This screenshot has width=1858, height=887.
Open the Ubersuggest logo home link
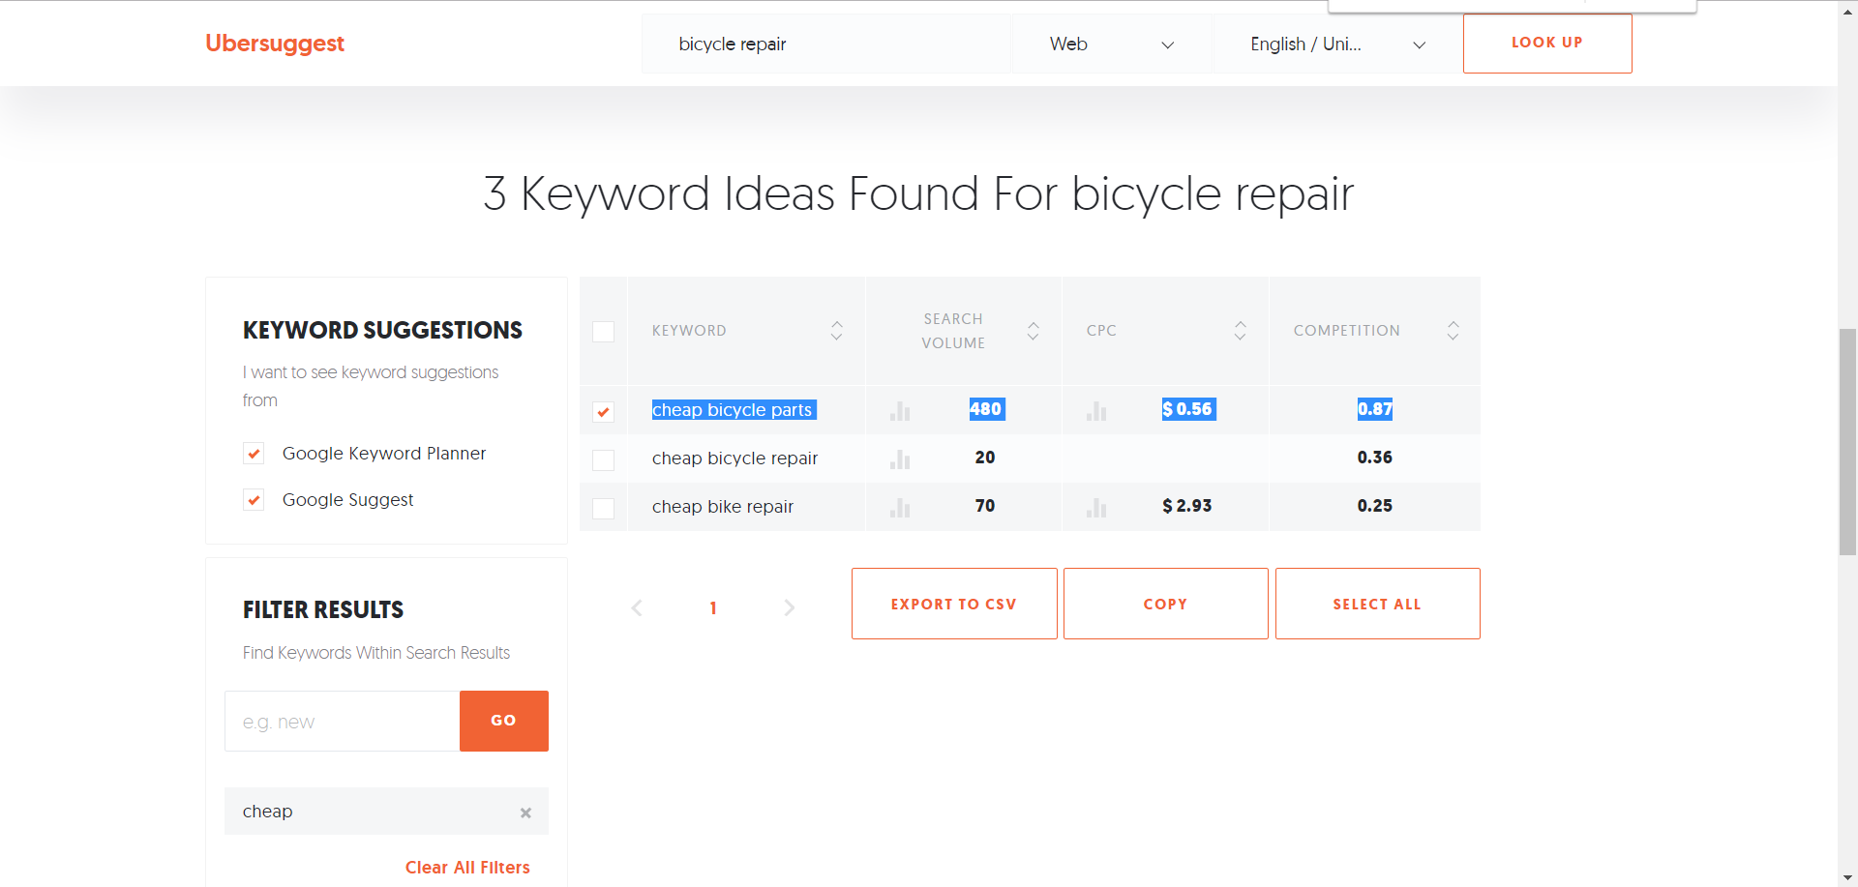[275, 44]
